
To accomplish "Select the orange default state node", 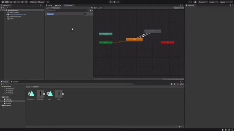I will click(134, 40).
